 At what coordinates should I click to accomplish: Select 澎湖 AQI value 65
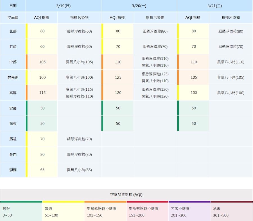42,170
